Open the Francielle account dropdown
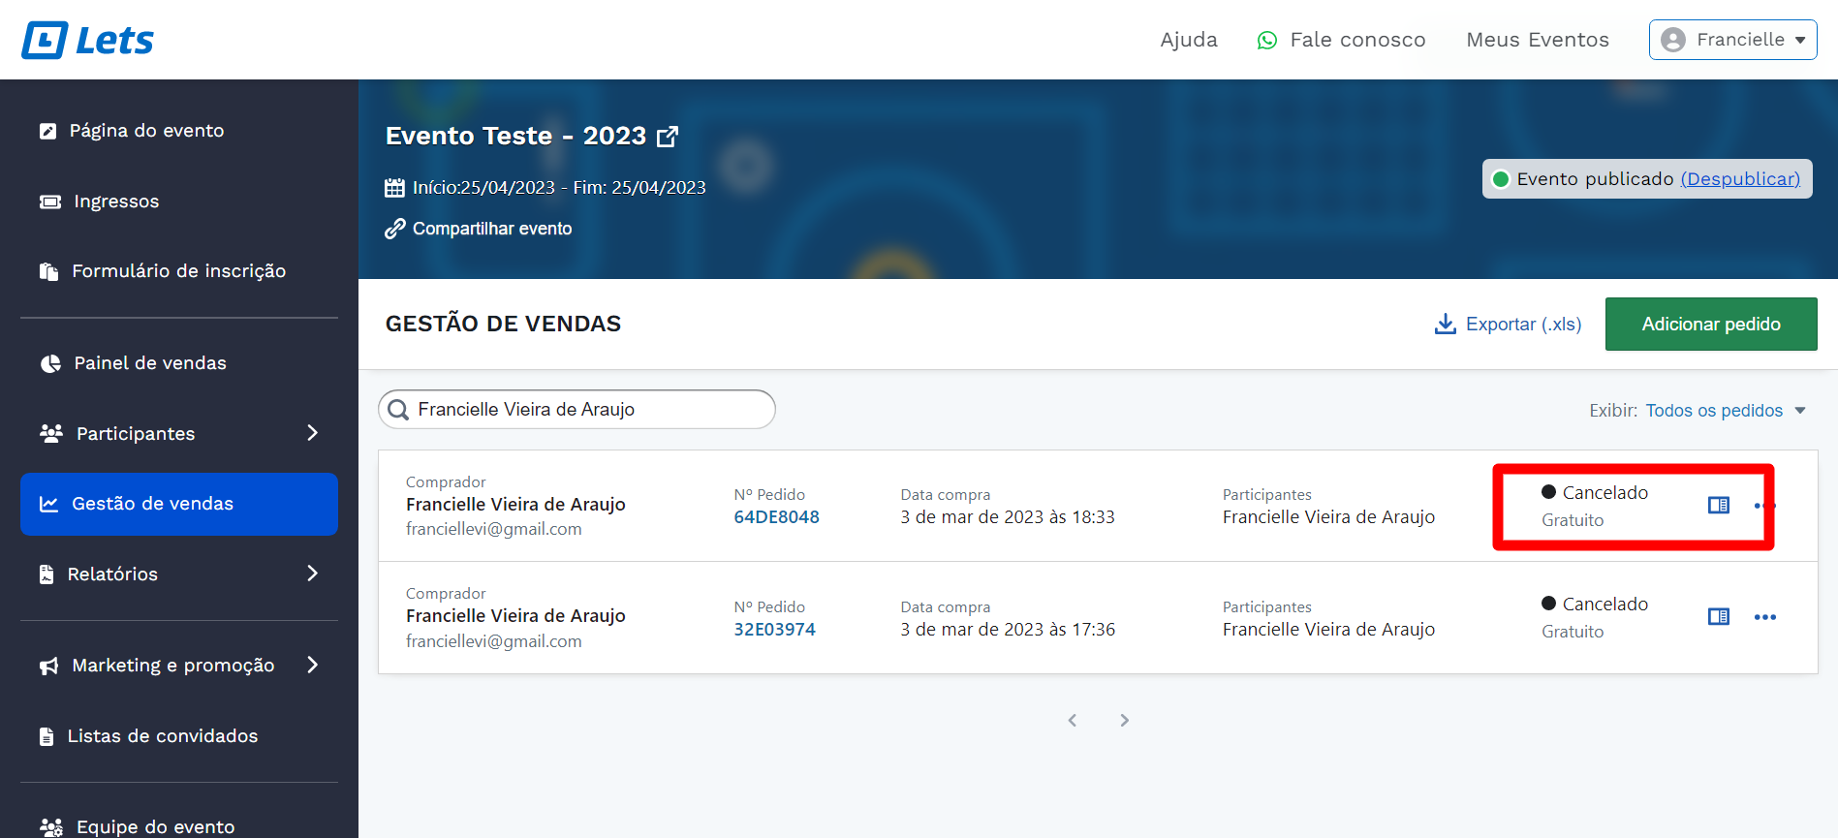 1732,40
